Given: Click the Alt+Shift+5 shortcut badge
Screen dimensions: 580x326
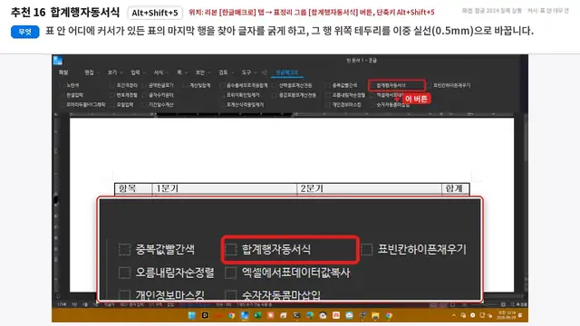Looking at the screenshot, I should tap(155, 13).
